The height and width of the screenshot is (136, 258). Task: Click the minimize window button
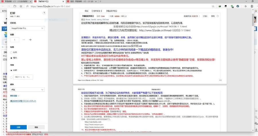(246, 1)
